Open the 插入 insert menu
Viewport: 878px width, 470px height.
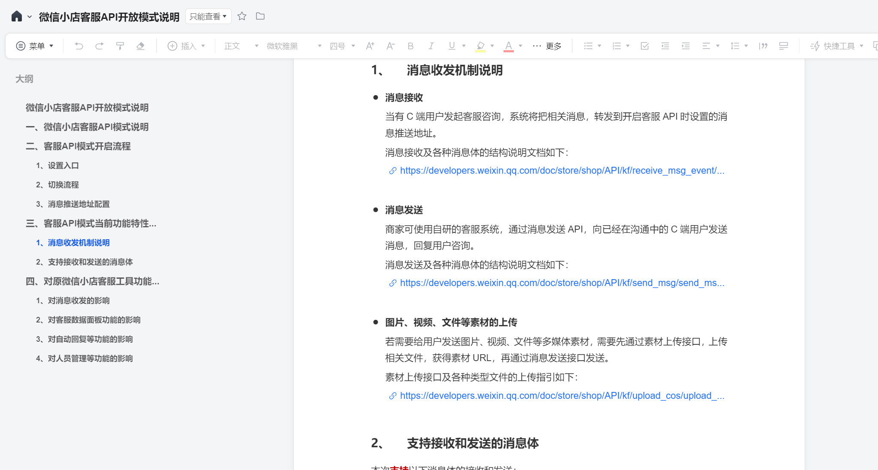tap(186, 46)
